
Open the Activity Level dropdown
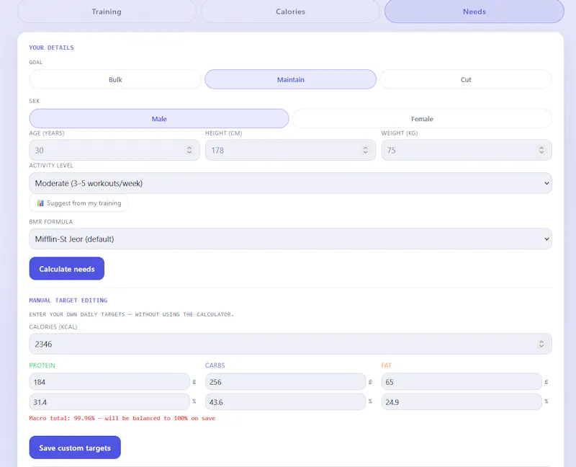click(x=290, y=183)
